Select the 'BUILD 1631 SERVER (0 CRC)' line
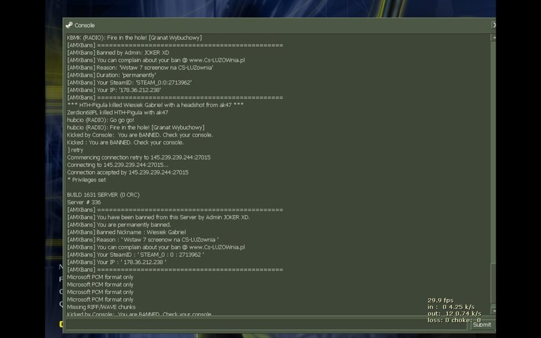This screenshot has height=338, width=541. point(103,195)
